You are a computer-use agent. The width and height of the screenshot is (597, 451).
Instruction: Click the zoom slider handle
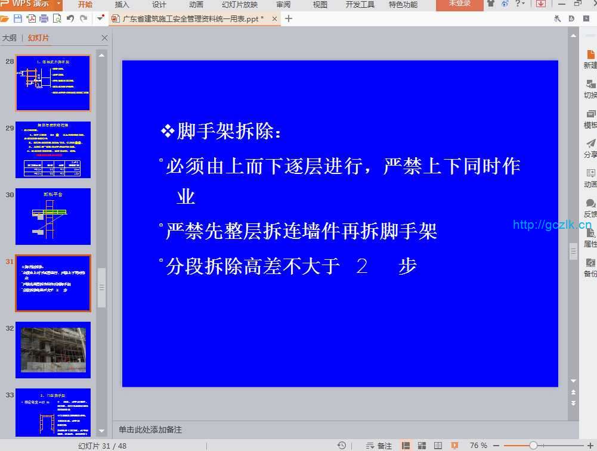coord(533,446)
